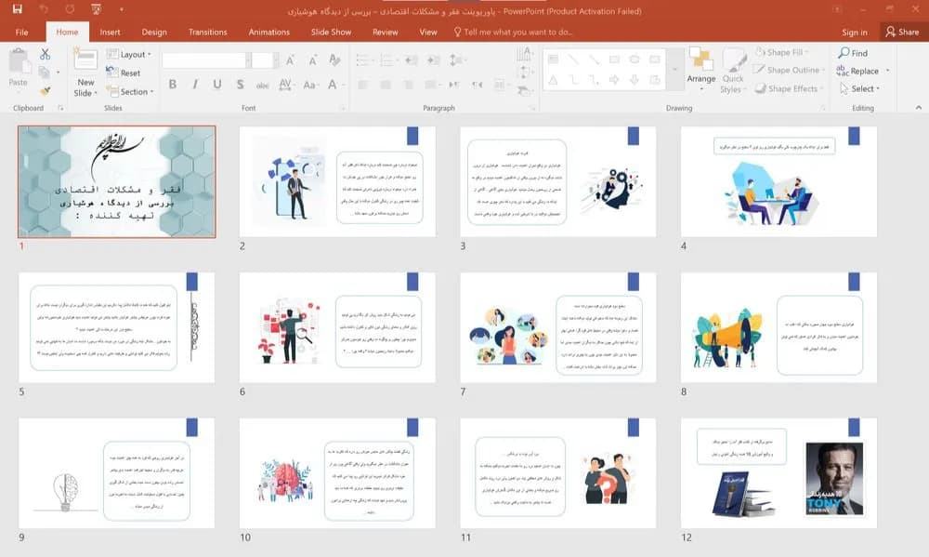Click the Save icon in title bar
This screenshot has height=557, width=929.
(17, 9)
